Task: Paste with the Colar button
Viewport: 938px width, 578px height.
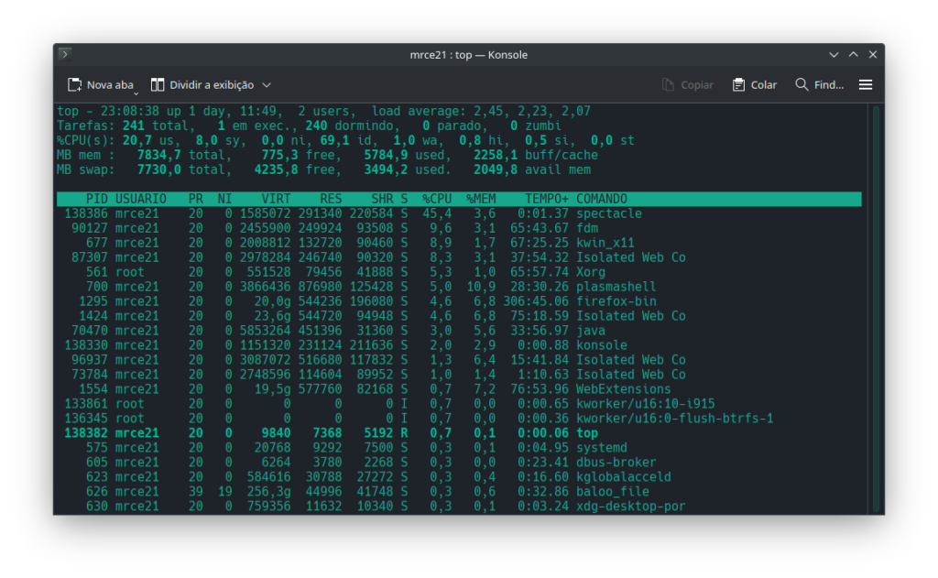Action: pos(755,85)
